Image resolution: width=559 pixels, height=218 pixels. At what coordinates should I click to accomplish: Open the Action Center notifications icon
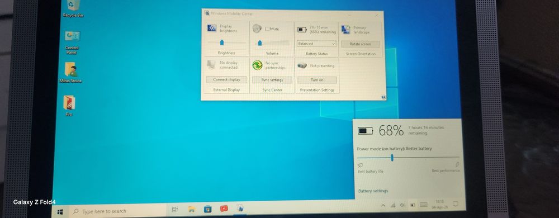tap(455, 204)
